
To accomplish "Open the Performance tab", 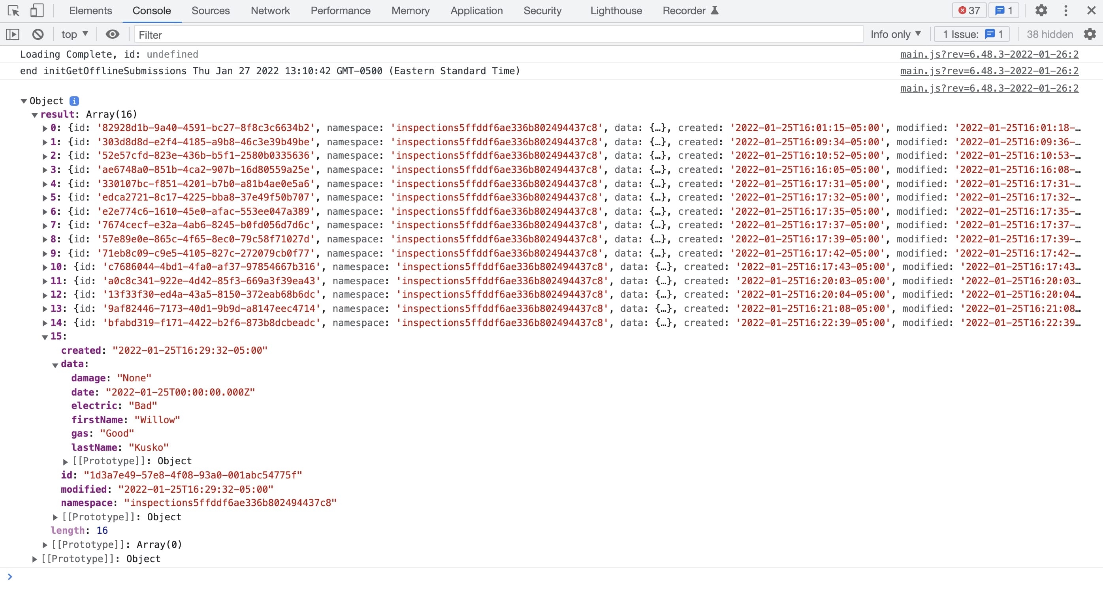I will [x=341, y=11].
